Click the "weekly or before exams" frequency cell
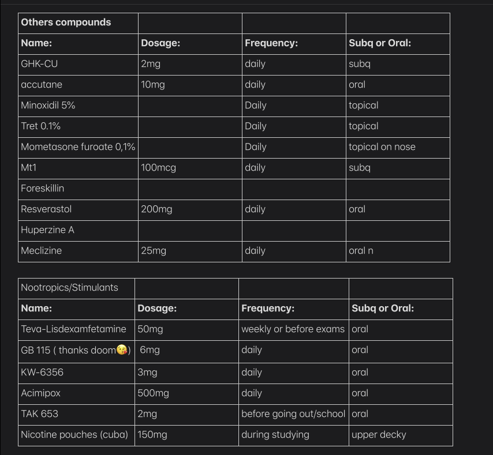The image size is (493, 455). [293, 329]
